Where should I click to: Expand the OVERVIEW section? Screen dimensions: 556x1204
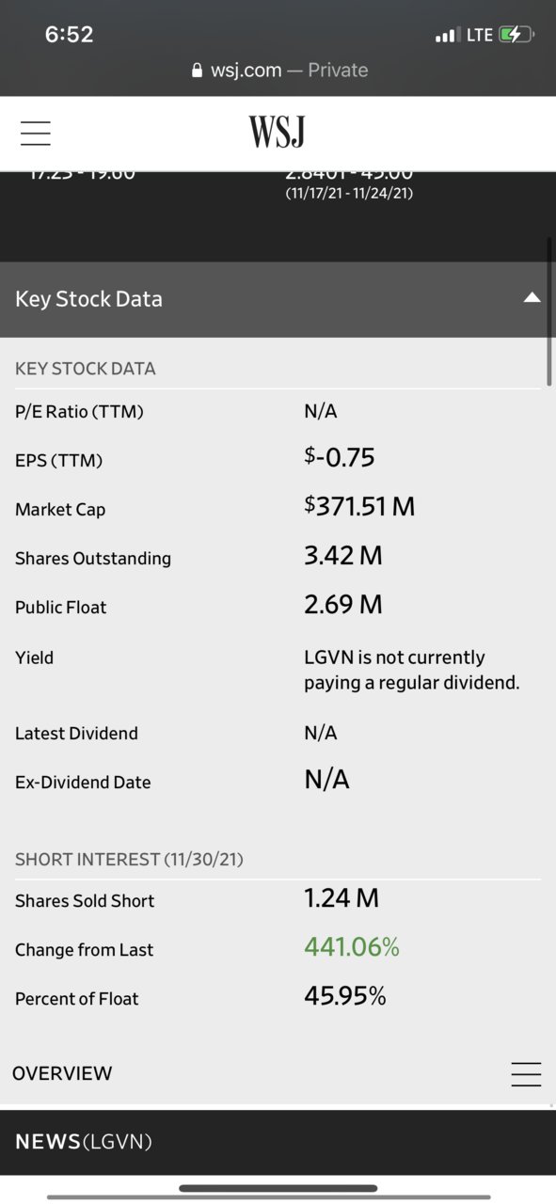pyautogui.click(x=62, y=1073)
